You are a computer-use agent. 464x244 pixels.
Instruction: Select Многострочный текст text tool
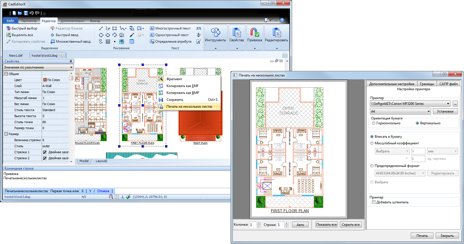click(170, 28)
